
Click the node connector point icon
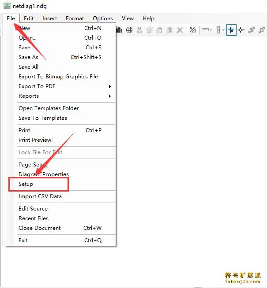[241, 30]
